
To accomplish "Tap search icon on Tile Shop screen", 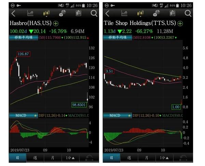I will [x=188, y=14].
